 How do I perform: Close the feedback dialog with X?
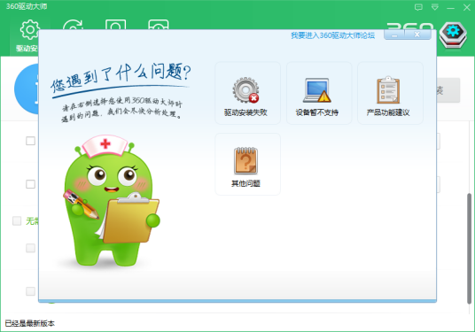417,35
